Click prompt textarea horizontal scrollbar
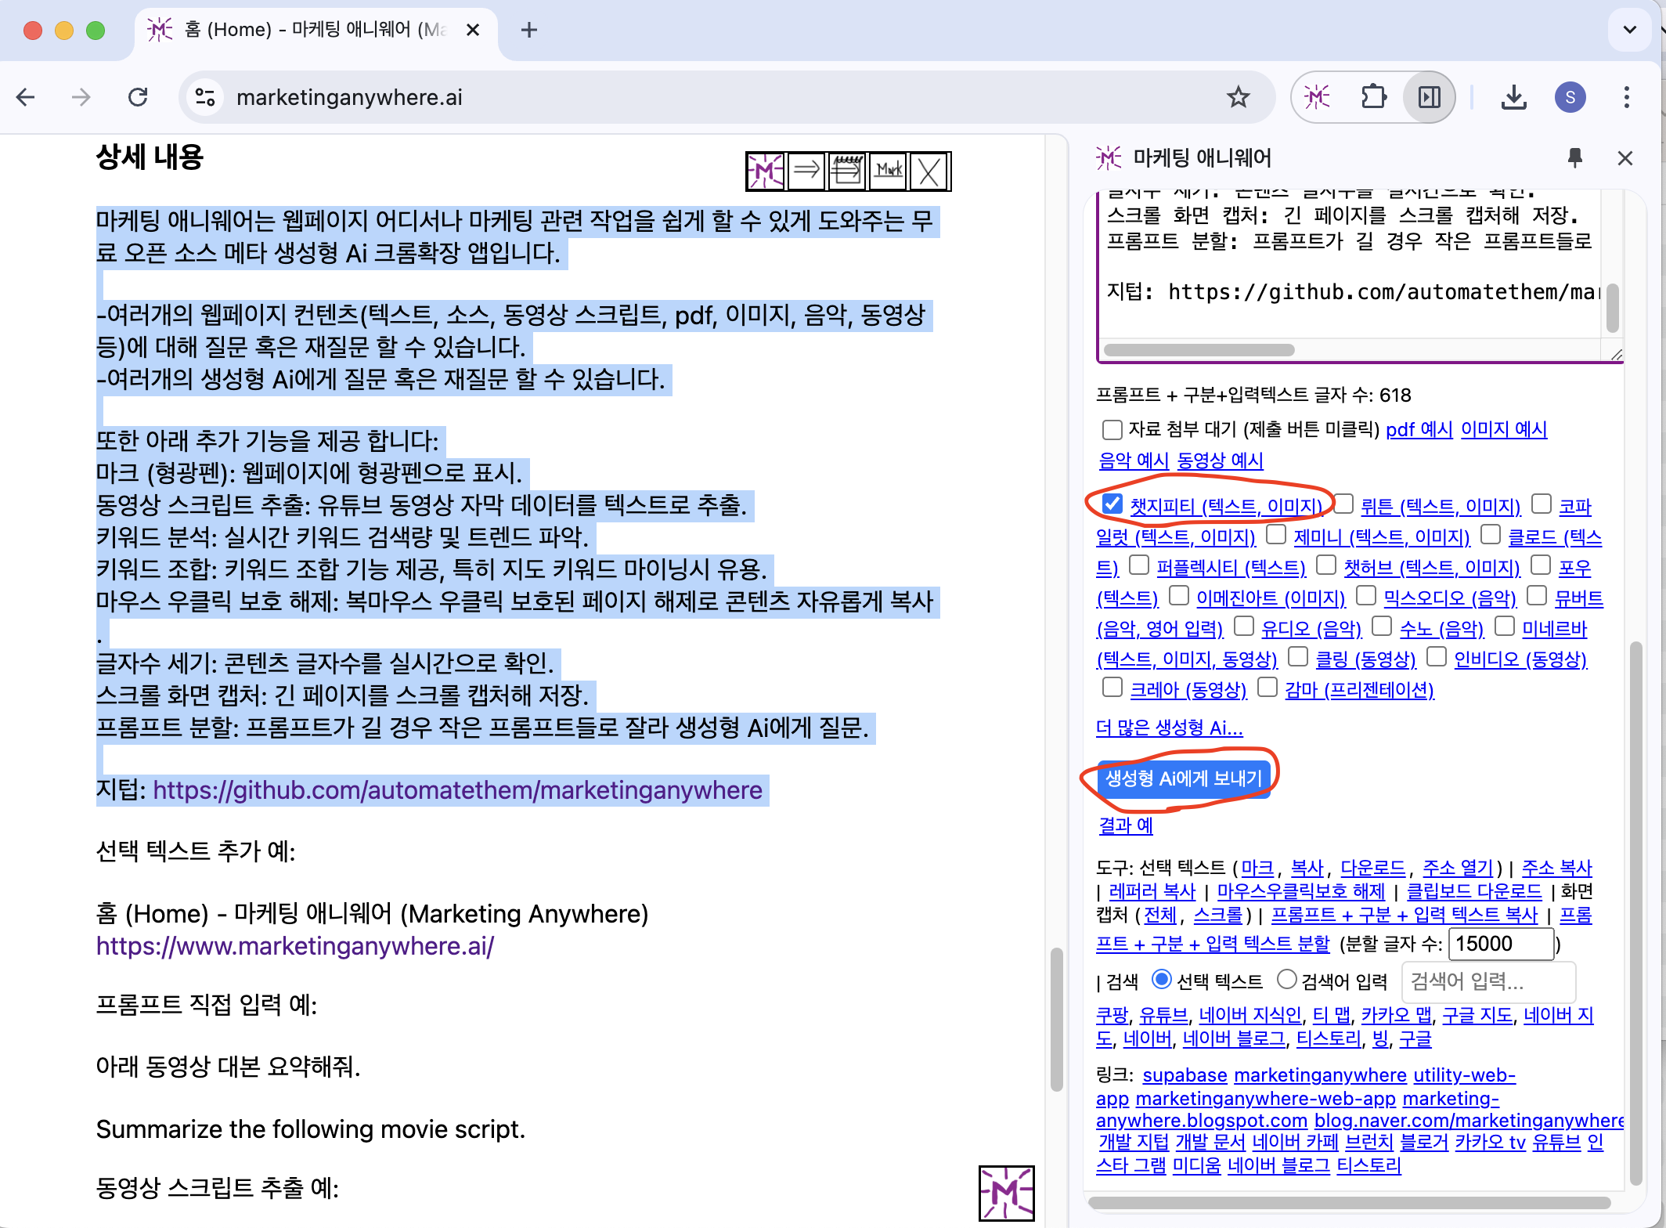This screenshot has height=1228, width=1666. pyautogui.click(x=1198, y=349)
